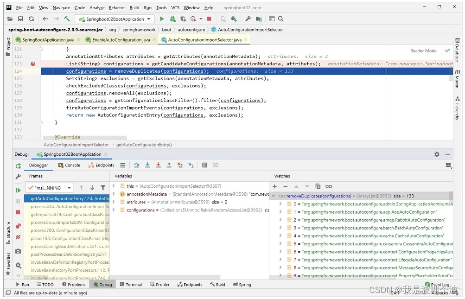Open the Refactor menu
465x299 pixels.
(x=117, y=8)
